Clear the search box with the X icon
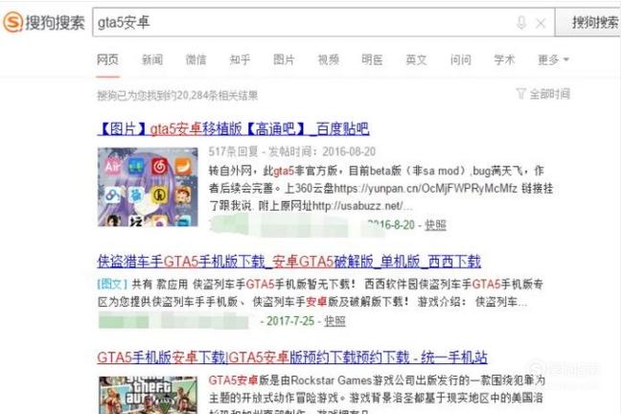 [541, 23]
